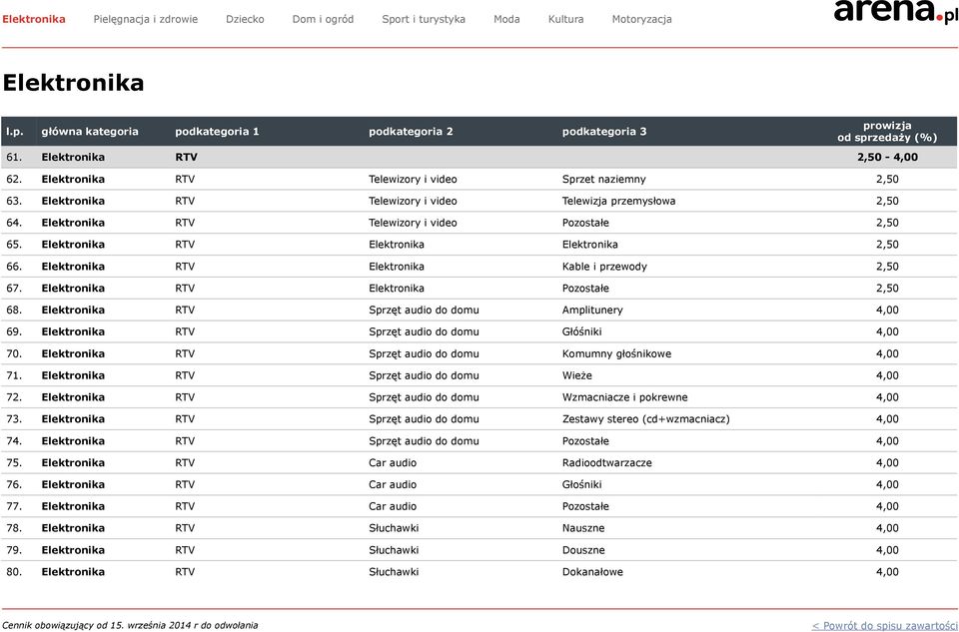This screenshot has height=632, width=959.
Task: Select podkategoria 3 Elektronika in row 65
Action: click(x=589, y=245)
